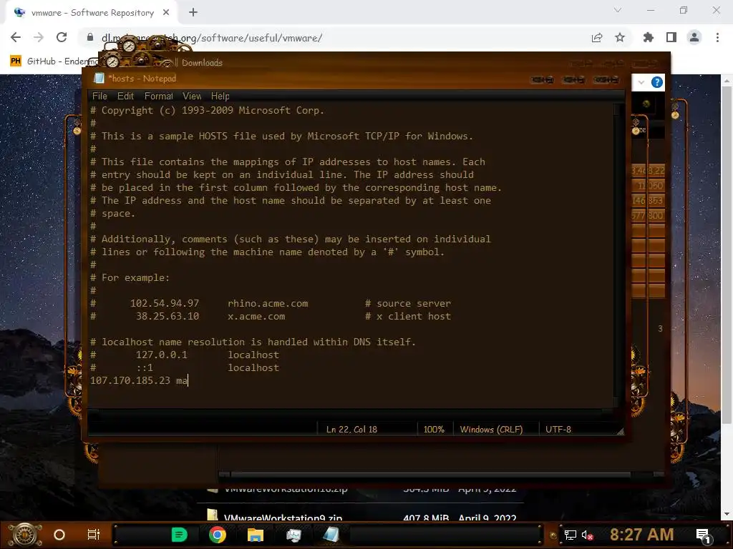Image resolution: width=733 pixels, height=549 pixels.
Task: Open the monitor app icon on taskbar
Action: tap(293, 535)
